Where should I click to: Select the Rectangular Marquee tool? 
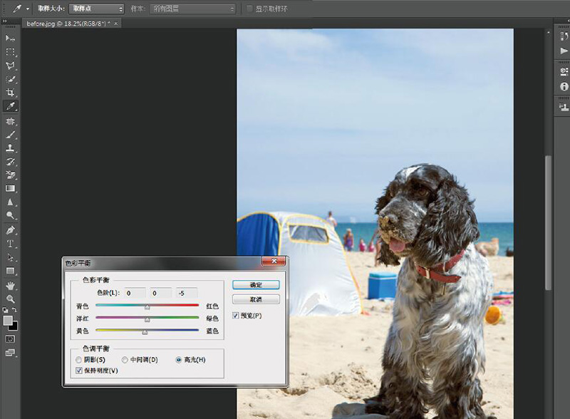tap(10, 52)
